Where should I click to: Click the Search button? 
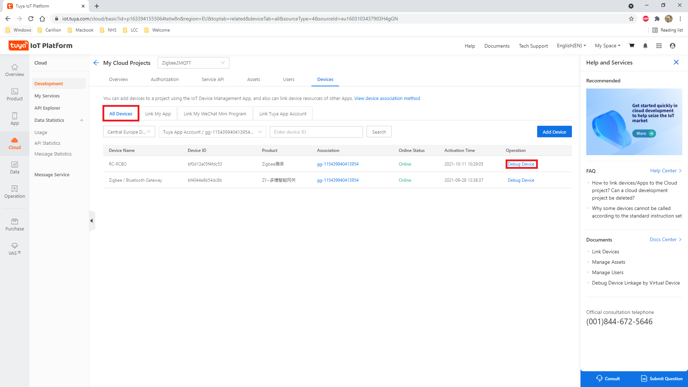point(379,132)
